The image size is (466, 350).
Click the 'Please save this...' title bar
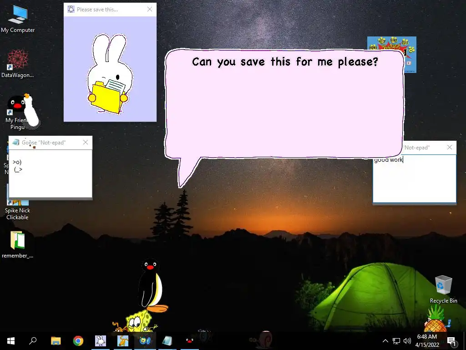110,10
